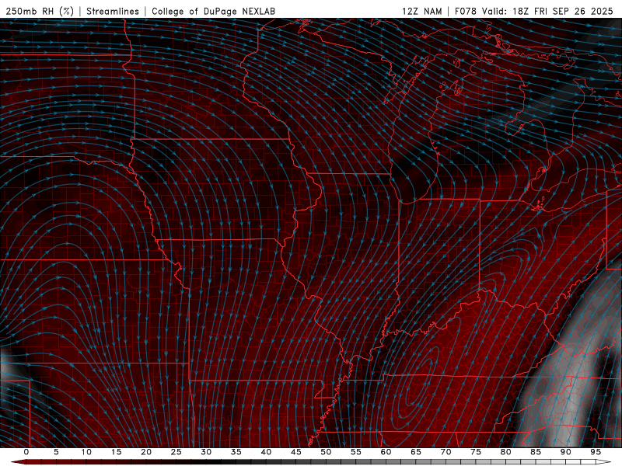Click the 55 value on color scale
This screenshot has width=622, height=466.
click(356, 452)
